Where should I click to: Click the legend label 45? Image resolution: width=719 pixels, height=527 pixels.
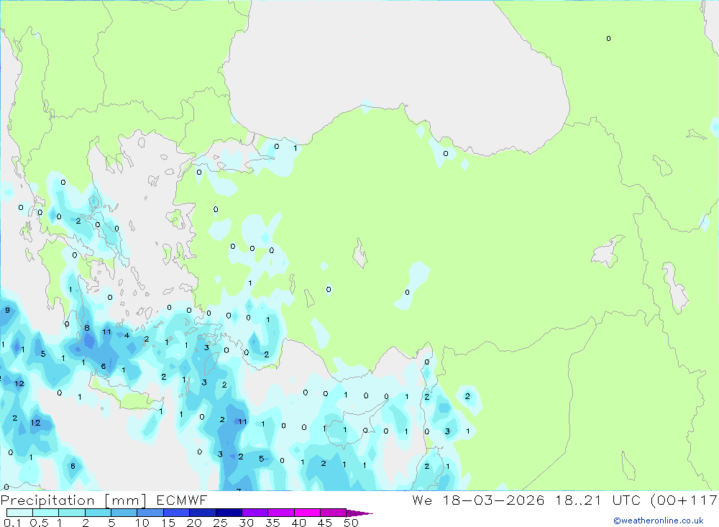pos(325,523)
